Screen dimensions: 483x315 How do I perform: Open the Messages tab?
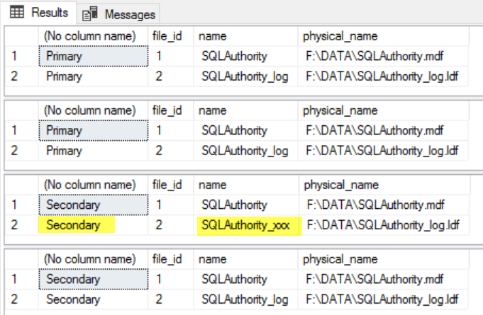(x=118, y=14)
